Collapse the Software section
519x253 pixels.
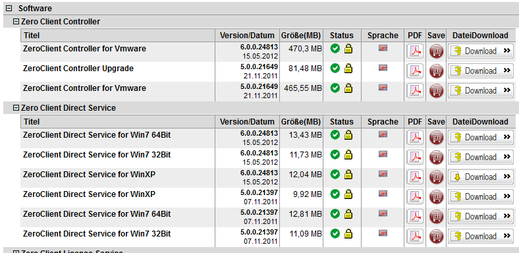pos(9,9)
